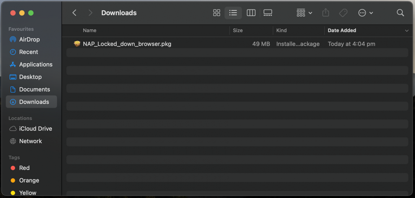Screen dimensions: 415x198
Task: Select Documents in the sidebar
Action: click(x=34, y=89)
